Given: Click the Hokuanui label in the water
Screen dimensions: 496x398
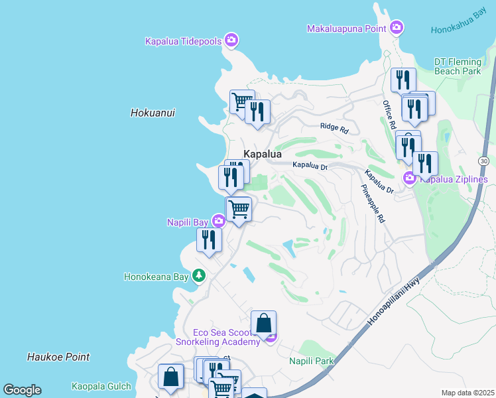Looking at the screenshot, I should (x=153, y=113).
